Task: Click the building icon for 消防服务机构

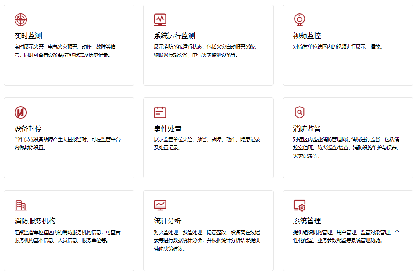Action: pos(21,205)
